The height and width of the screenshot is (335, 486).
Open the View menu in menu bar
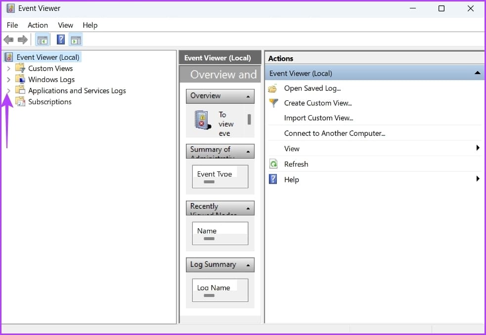[65, 25]
